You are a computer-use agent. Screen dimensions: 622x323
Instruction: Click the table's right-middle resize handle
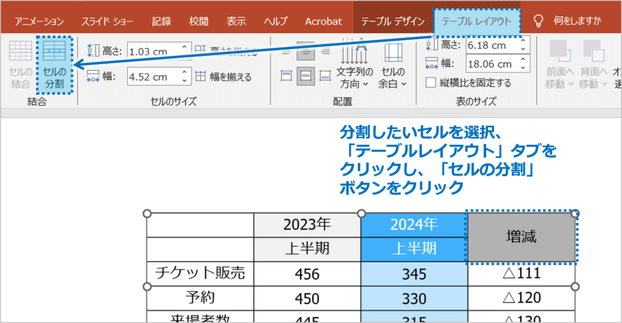[x=575, y=286]
